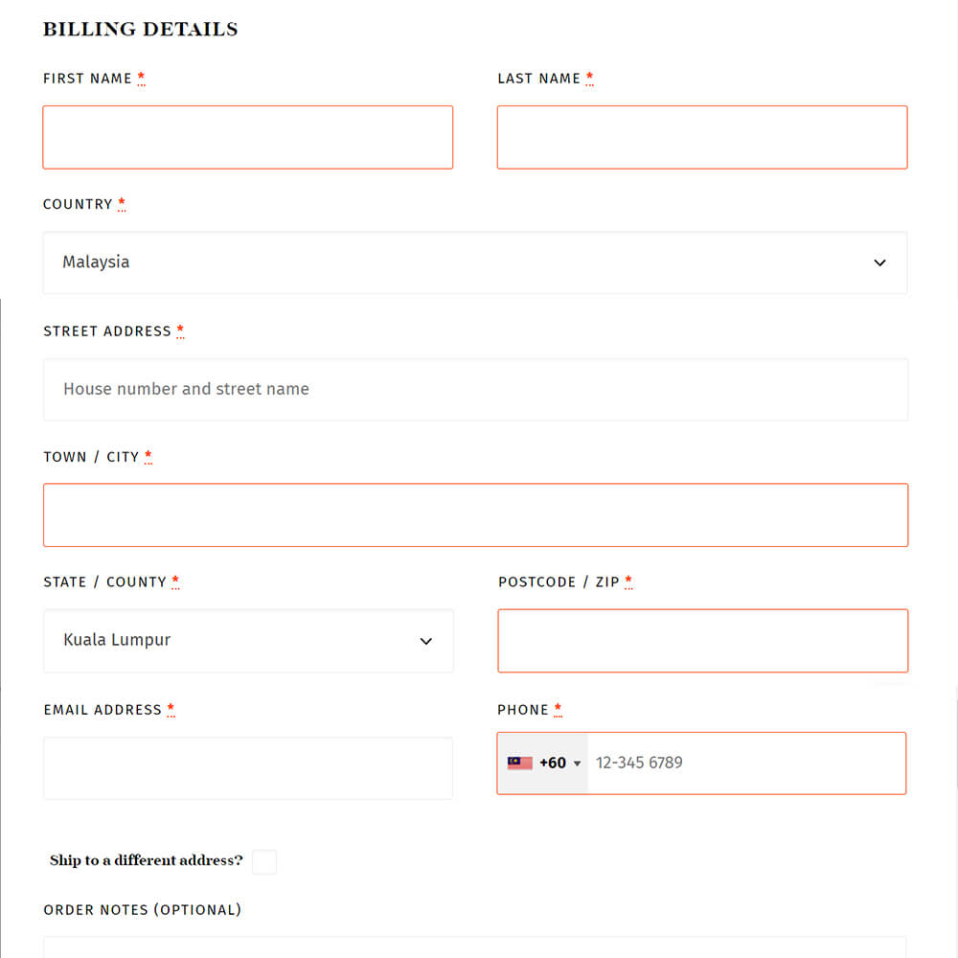The width and height of the screenshot is (958, 958).
Task: Click the required asterisk next to Street Address
Action: [x=180, y=331]
